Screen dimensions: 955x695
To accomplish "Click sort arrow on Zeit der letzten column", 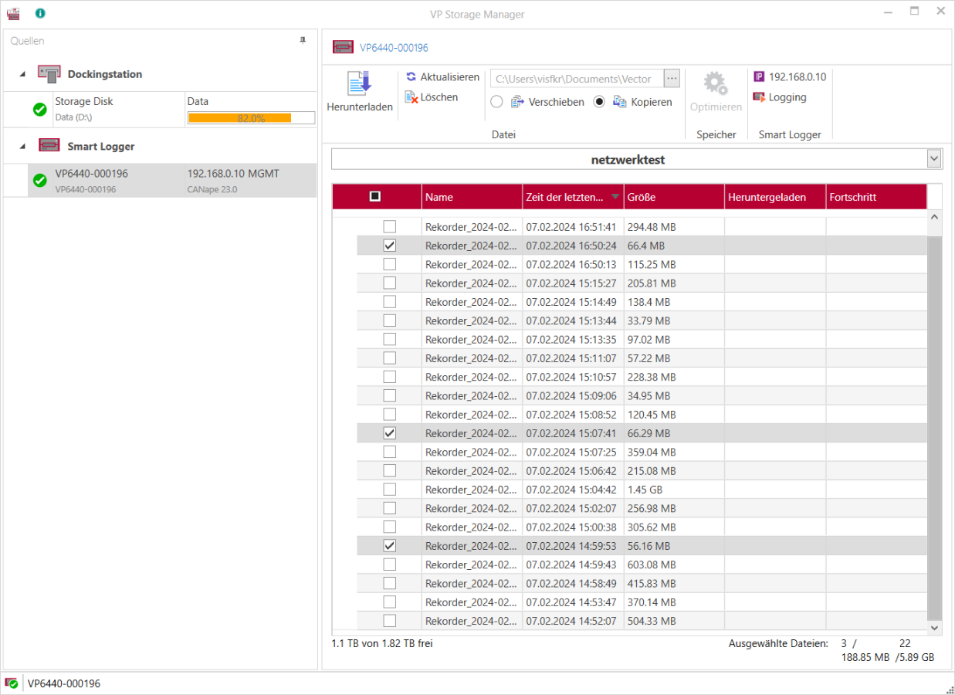I will click(615, 197).
